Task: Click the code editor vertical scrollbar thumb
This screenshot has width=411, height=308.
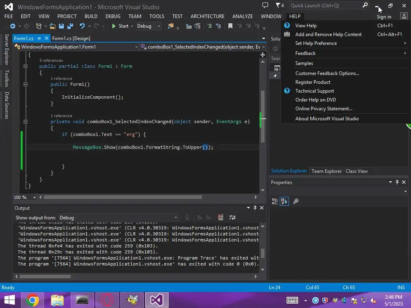Action: pyautogui.click(x=262, y=116)
